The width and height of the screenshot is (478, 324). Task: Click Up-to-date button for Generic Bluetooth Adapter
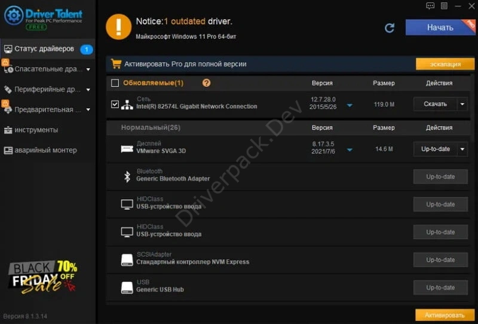tap(440, 176)
